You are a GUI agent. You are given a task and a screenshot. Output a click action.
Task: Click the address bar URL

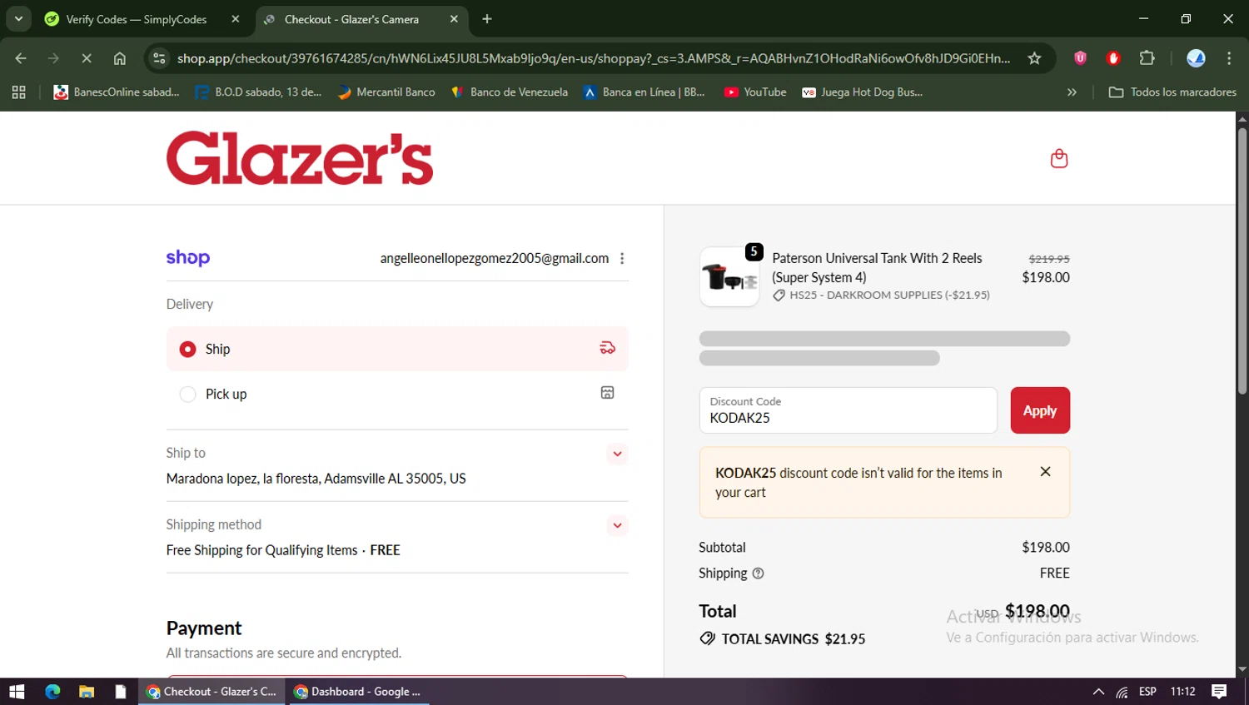click(593, 58)
